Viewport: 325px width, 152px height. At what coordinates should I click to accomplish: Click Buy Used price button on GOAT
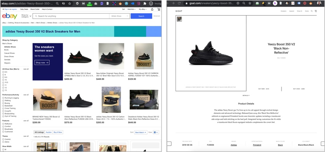[x=299, y=89]
